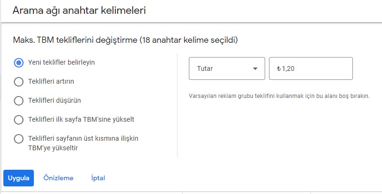Screen dimensions: 382x194
Task: Pick 'Teklifleri ilk sayfa TBM'sine yükselt' radio
Action: coord(19,120)
